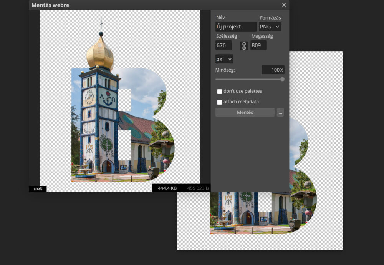
Task: Click the 100% quality value field
Action: 273,70
